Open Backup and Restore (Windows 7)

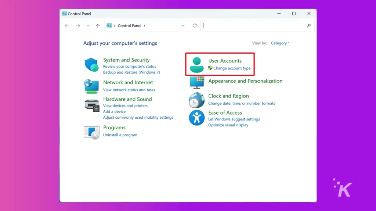[131, 72]
